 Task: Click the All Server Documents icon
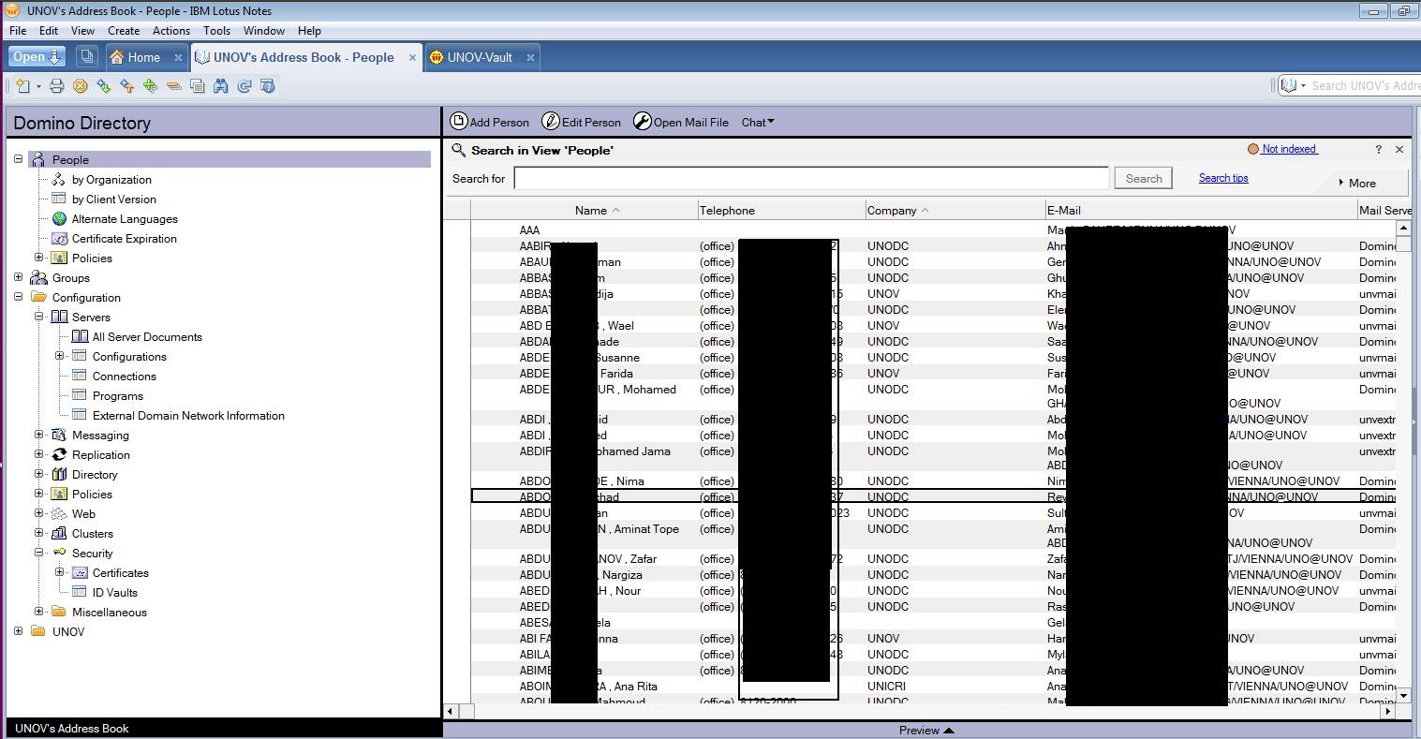pos(80,336)
